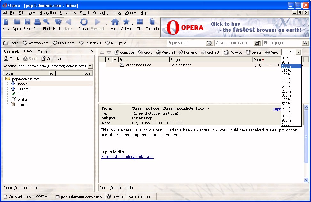
Task: Open the File menu
Action: point(12,13)
